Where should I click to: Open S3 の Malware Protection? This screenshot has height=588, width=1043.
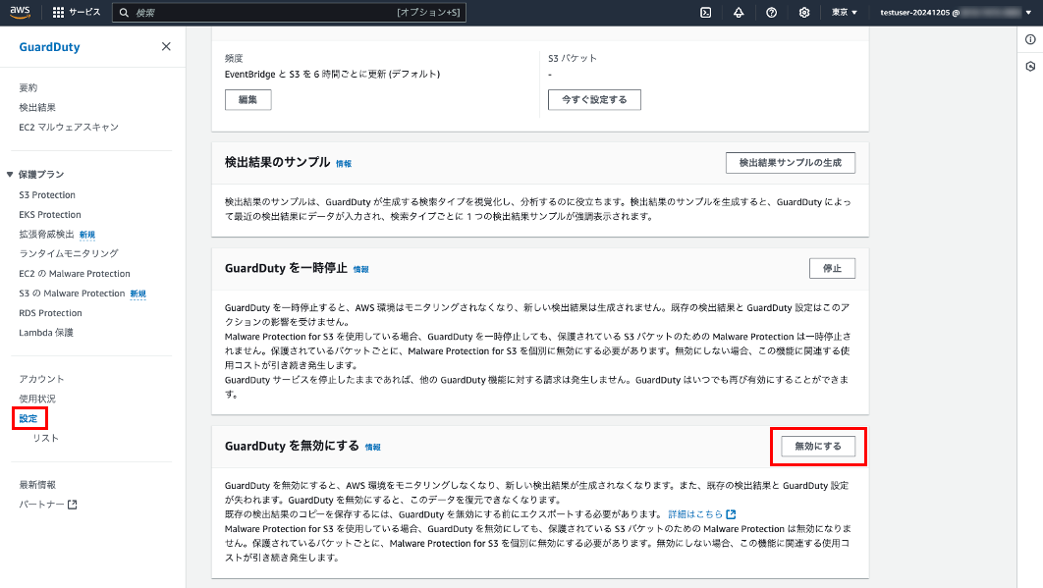72,294
